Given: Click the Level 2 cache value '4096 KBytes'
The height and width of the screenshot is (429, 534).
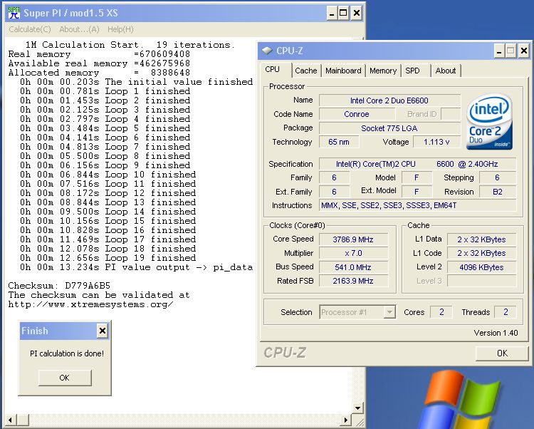Looking at the screenshot, I should point(481,267).
